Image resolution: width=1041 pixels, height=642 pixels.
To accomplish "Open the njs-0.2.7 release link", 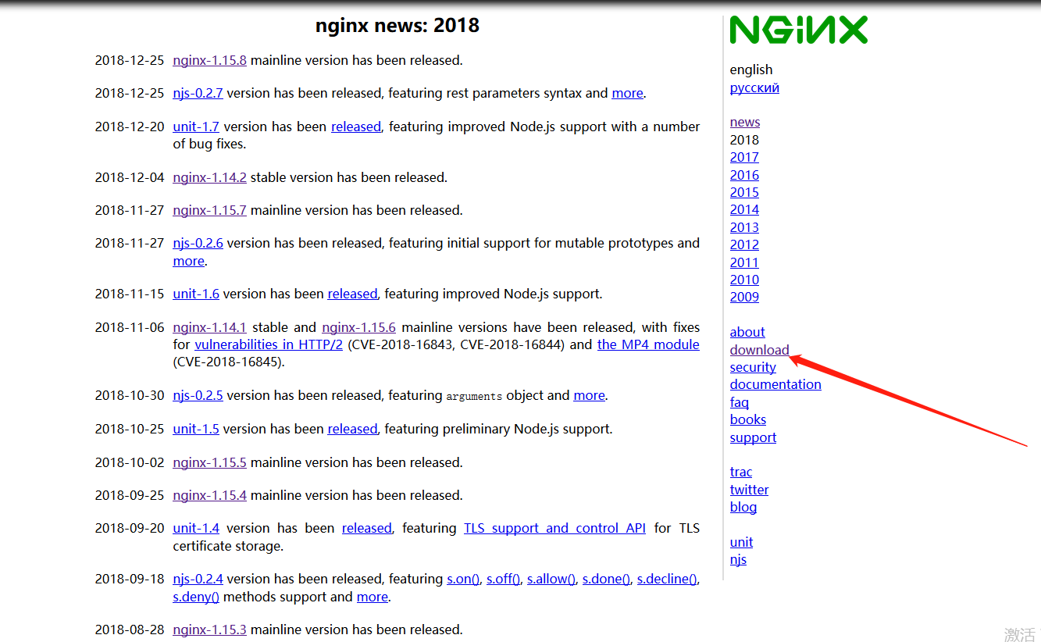I will 198,93.
